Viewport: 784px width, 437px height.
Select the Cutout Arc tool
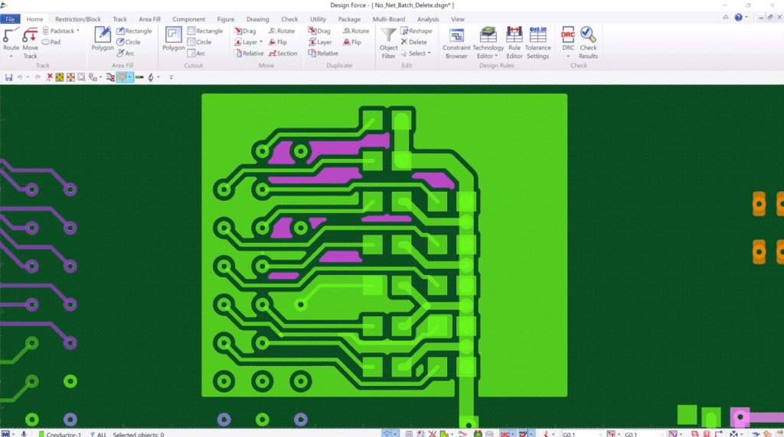point(197,53)
